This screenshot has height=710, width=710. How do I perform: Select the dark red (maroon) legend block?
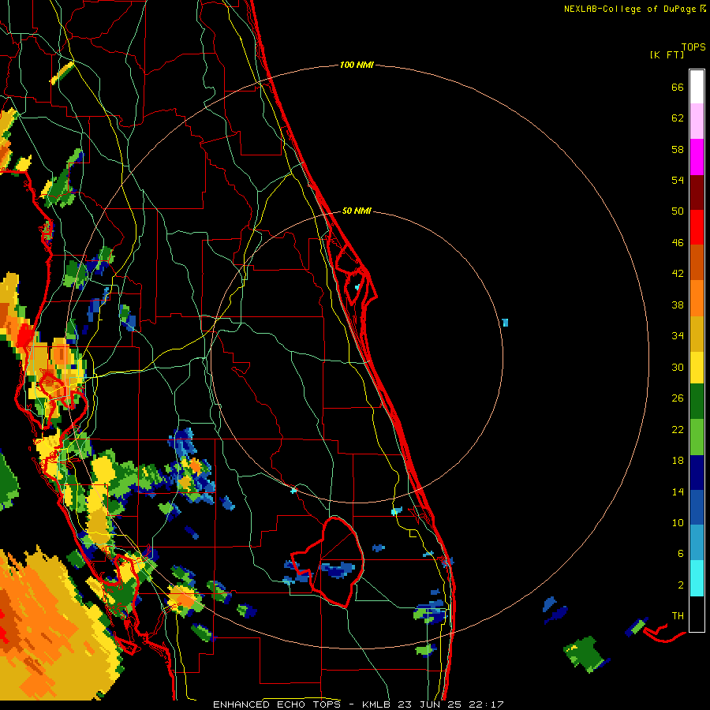coord(697,192)
